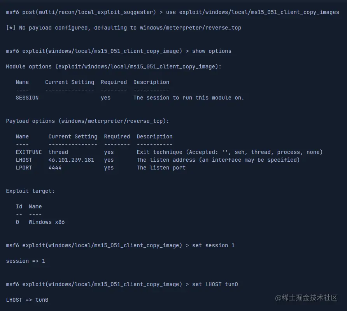Click the 'Exploit target:' heading
The image size is (347, 311).
[30, 191]
